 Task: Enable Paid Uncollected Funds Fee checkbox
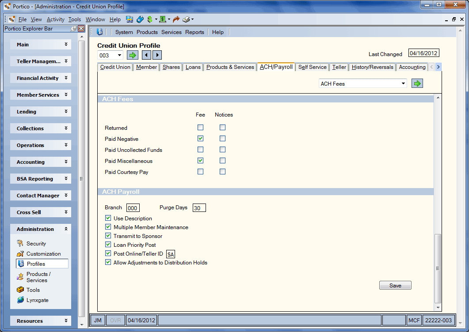pos(200,150)
